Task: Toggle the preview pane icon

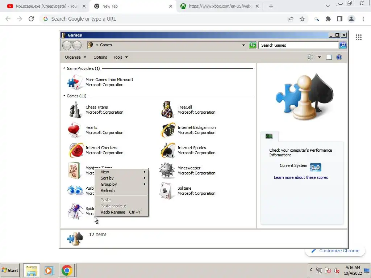Action: (329, 57)
